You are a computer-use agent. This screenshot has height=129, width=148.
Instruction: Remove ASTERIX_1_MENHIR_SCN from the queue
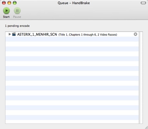(x=135, y=34)
